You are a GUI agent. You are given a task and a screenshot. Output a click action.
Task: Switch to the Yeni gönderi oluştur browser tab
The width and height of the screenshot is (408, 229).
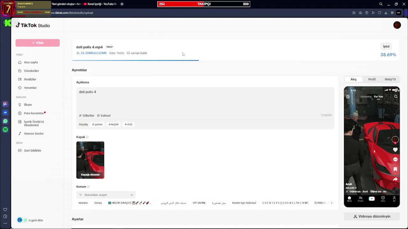[66, 4]
